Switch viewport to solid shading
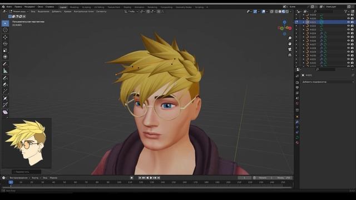The height and width of the screenshot is (200, 356). 280,12
